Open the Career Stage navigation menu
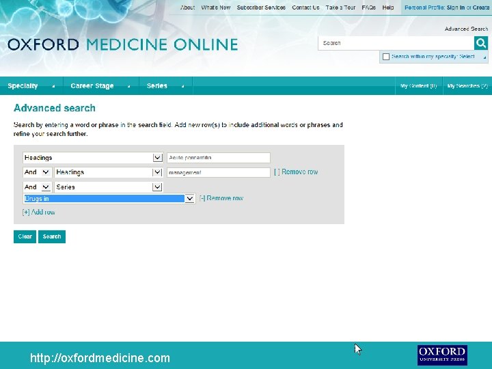The image size is (492, 369). click(100, 85)
